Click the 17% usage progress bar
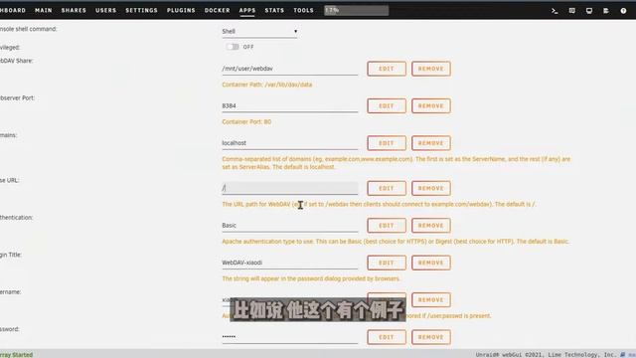Viewport: 636px width, 358px height. pyautogui.click(x=356, y=11)
